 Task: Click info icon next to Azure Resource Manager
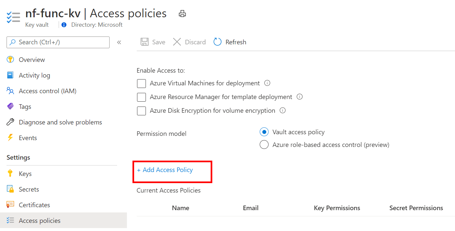pyautogui.click(x=300, y=97)
